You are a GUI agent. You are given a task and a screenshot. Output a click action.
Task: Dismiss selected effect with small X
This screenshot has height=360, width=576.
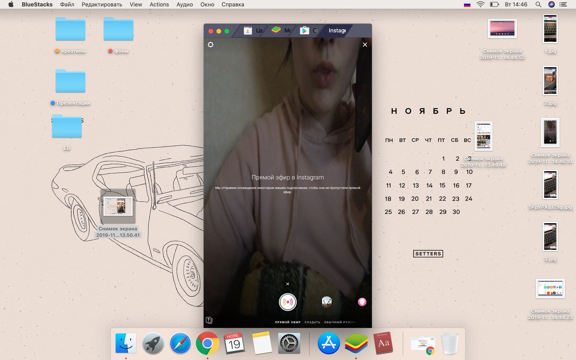pos(288,284)
